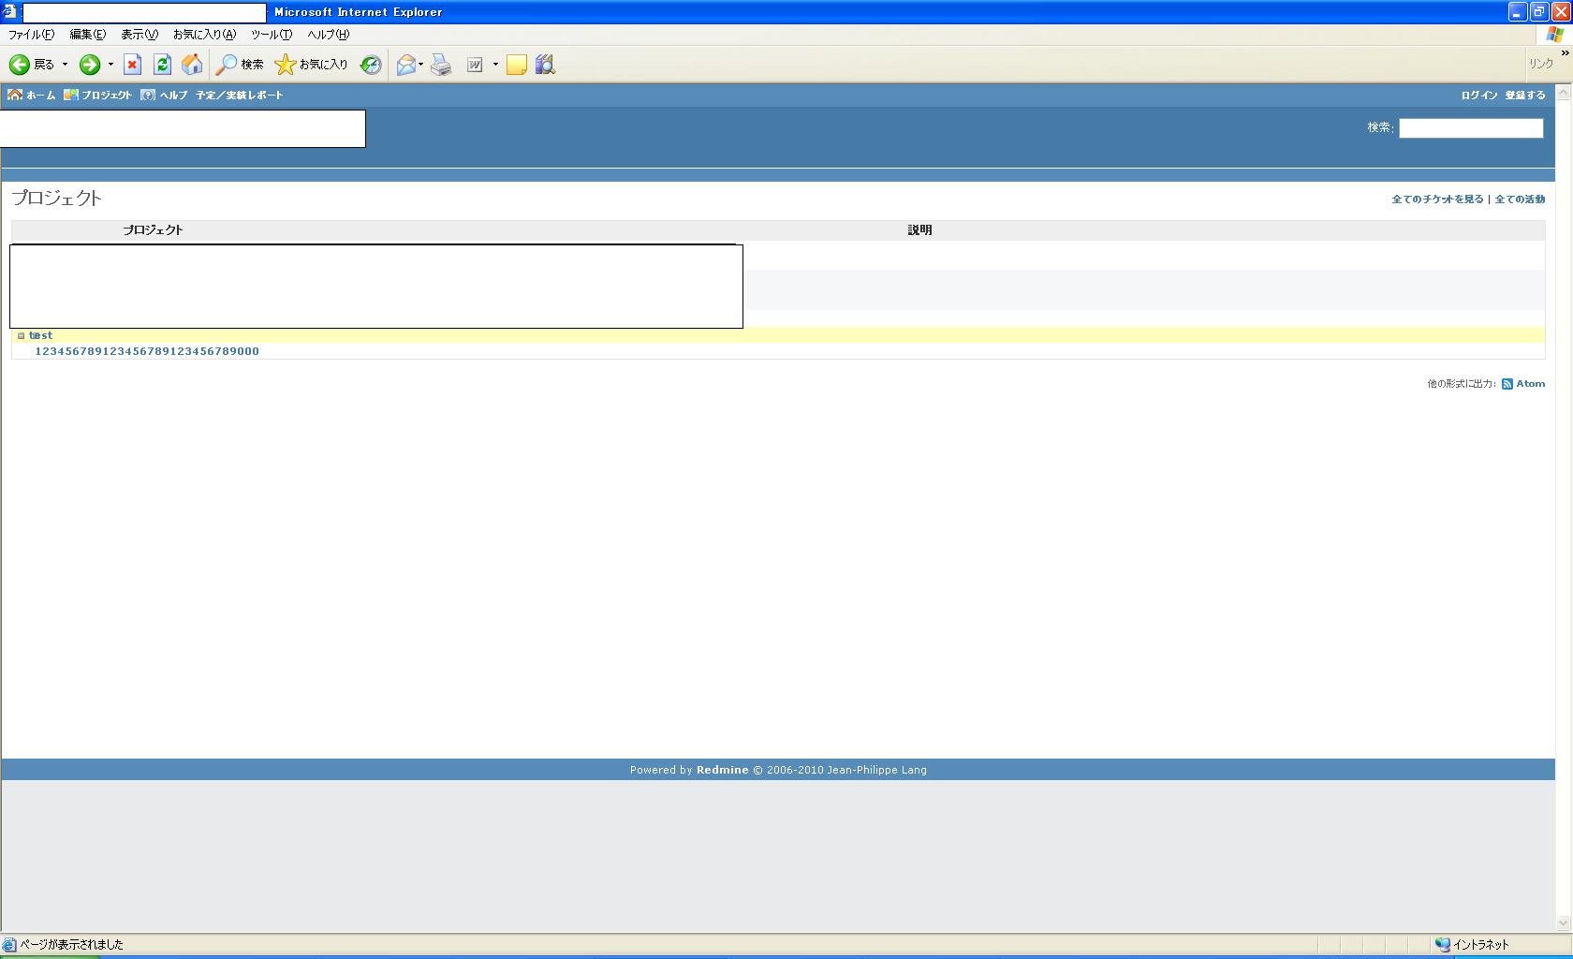The image size is (1573, 959).
Task: Open the ツール(T) menu
Action: point(271,35)
